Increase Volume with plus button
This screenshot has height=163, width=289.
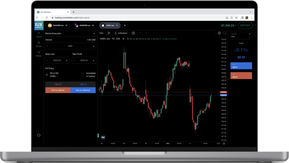coord(93,46)
